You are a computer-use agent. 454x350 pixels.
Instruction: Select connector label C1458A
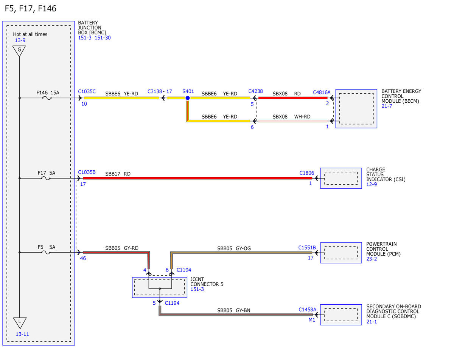pos(307,310)
